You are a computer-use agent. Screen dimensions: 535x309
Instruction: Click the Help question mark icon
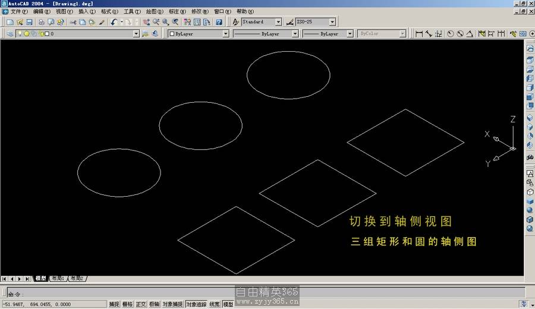point(219,22)
